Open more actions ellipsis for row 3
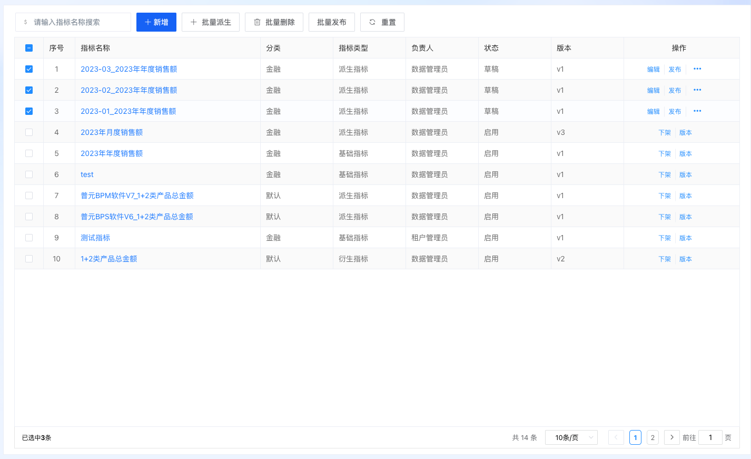Screen dimensions: 751x459 tap(697, 111)
